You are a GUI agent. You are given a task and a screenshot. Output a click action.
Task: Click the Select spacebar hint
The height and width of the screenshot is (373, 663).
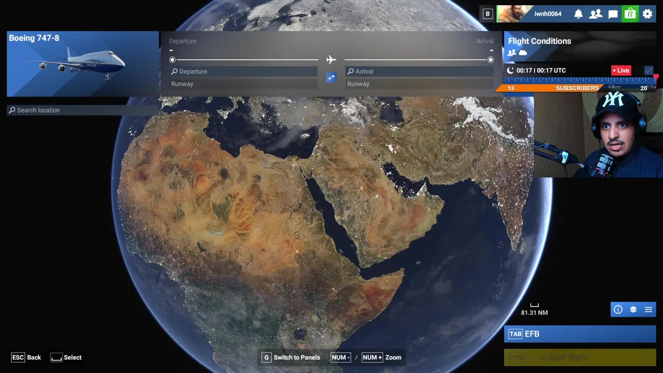click(66, 357)
